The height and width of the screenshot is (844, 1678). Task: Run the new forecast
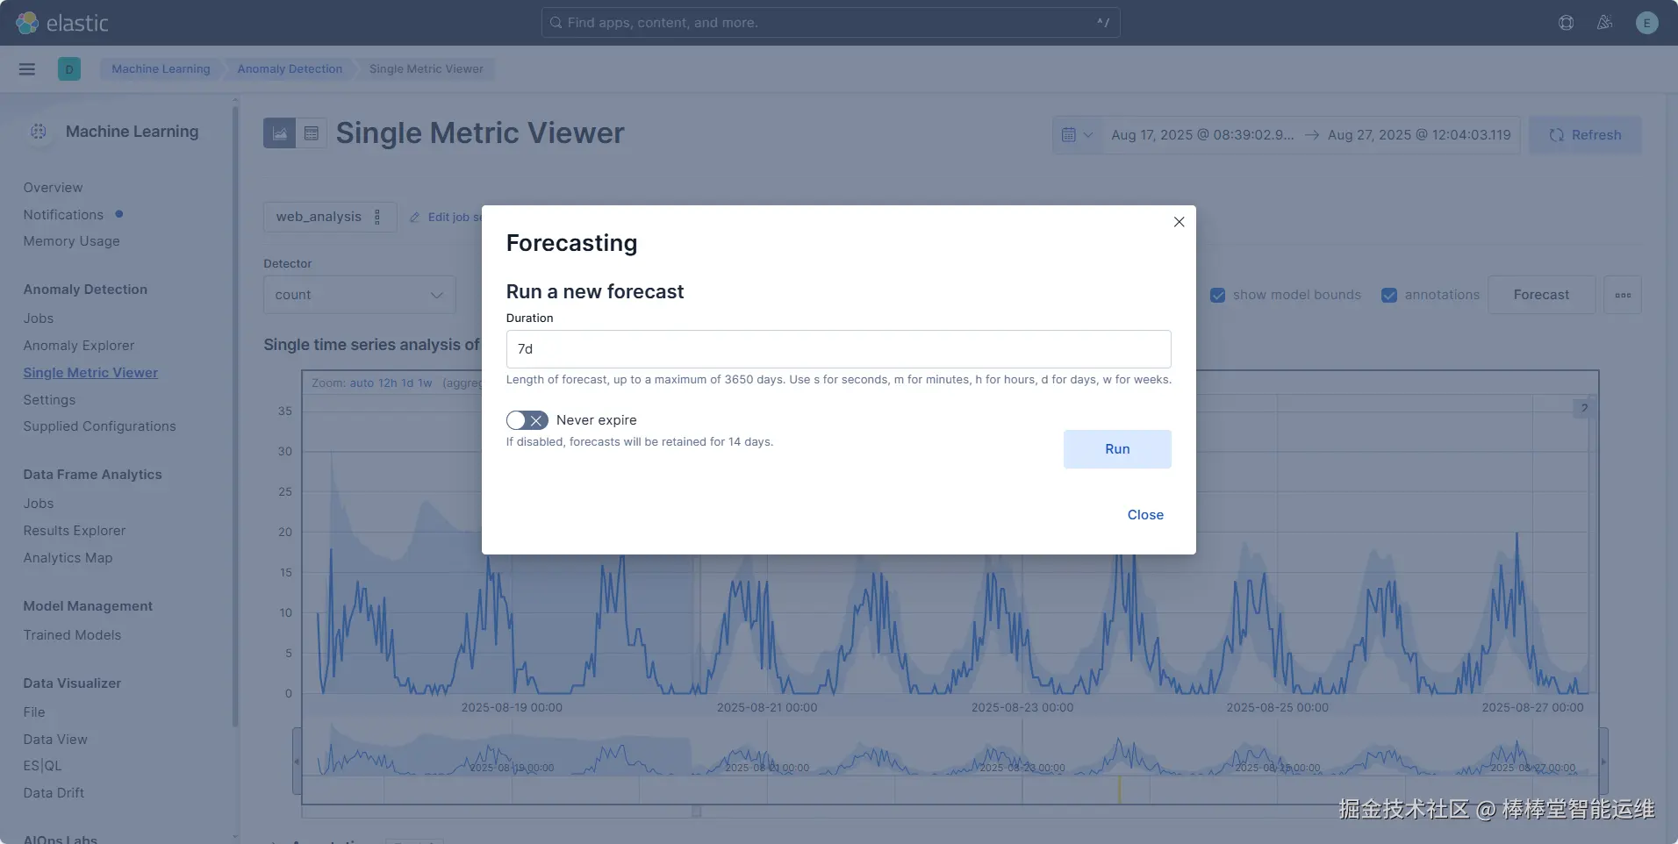coord(1117,449)
